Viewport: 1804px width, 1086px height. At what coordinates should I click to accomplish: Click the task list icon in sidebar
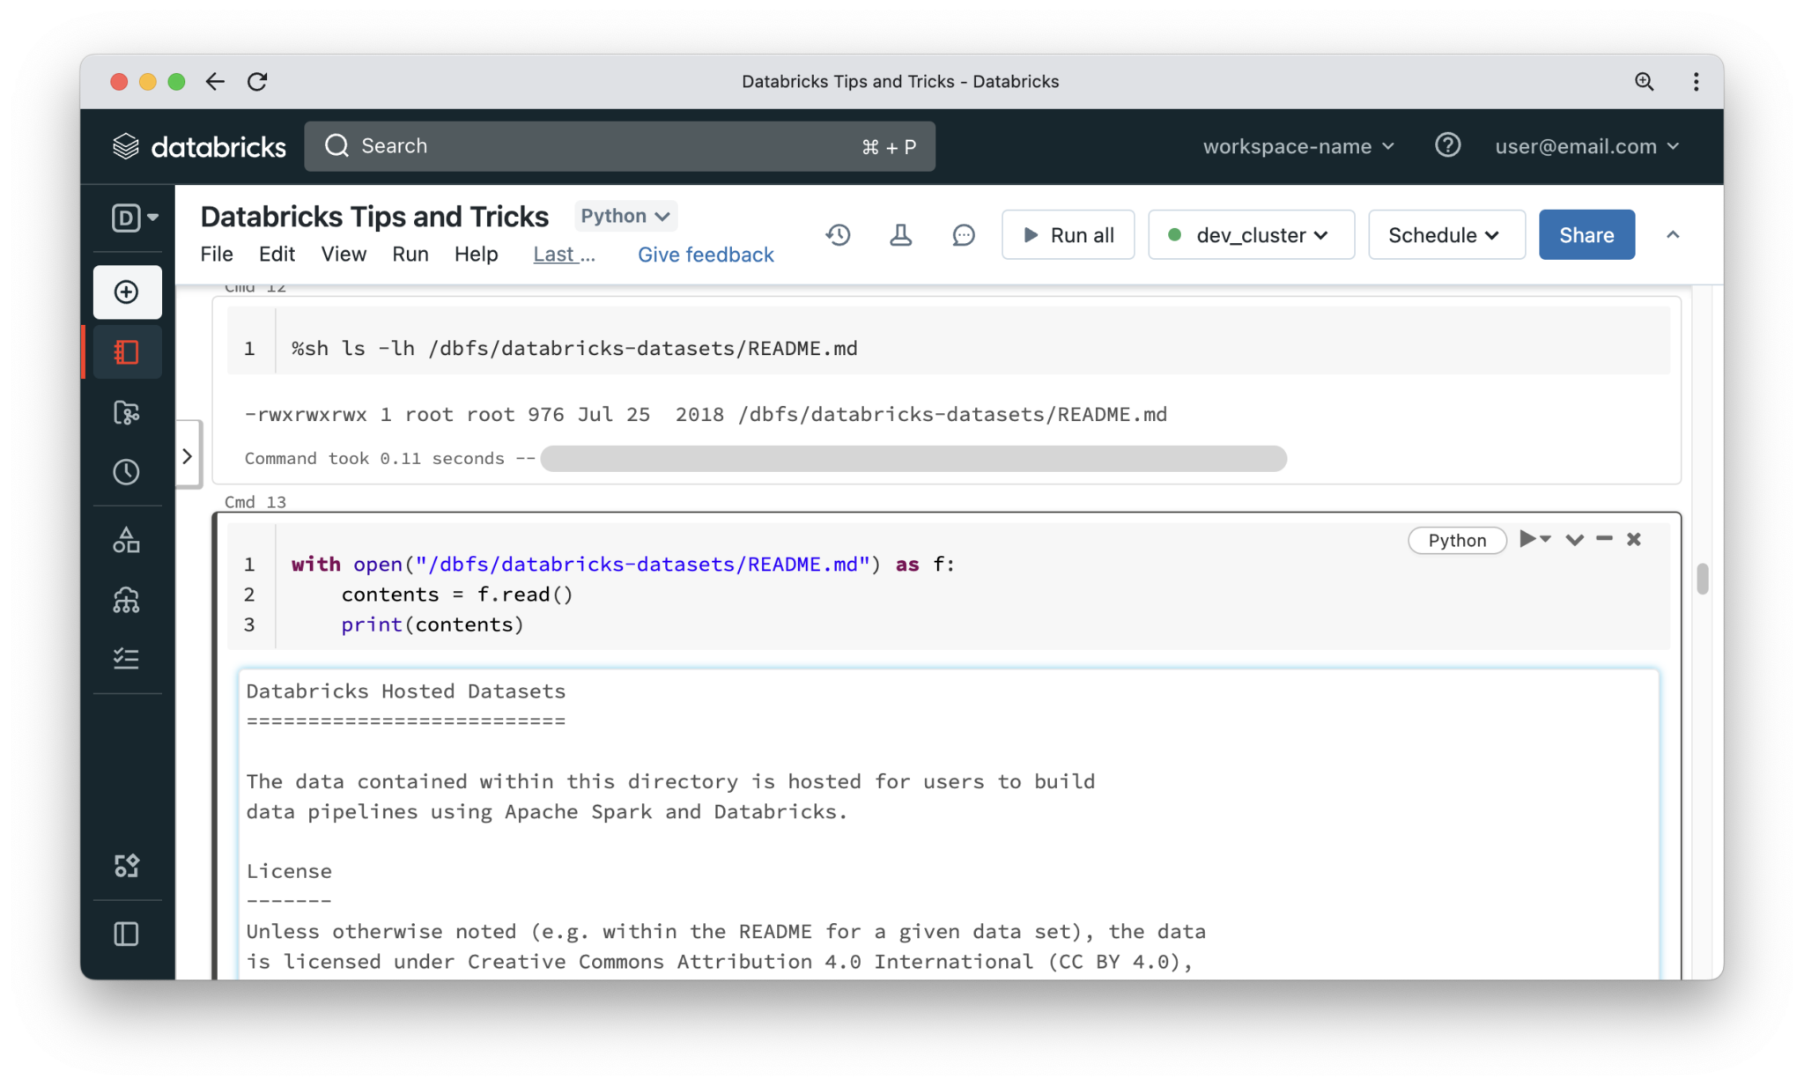[128, 658]
